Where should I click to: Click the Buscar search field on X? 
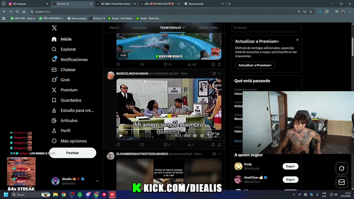[266, 28]
